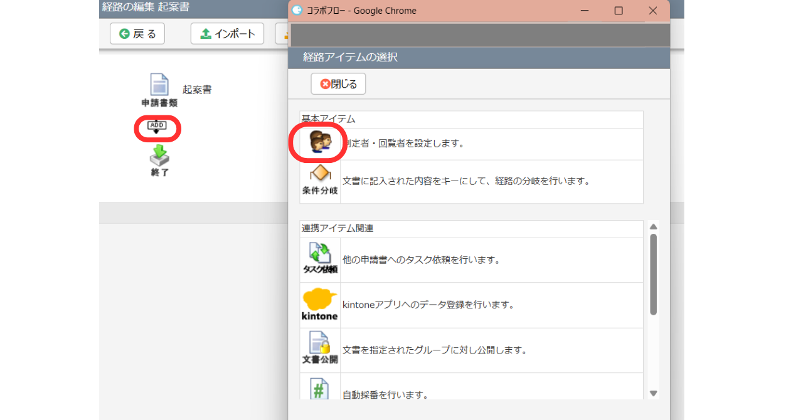Click the 終了 green arrow icon
803x420 pixels.
pos(160,155)
